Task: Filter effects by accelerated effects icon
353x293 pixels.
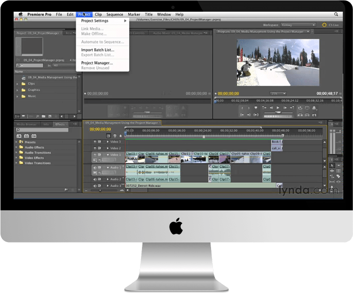Action: pos(19,136)
